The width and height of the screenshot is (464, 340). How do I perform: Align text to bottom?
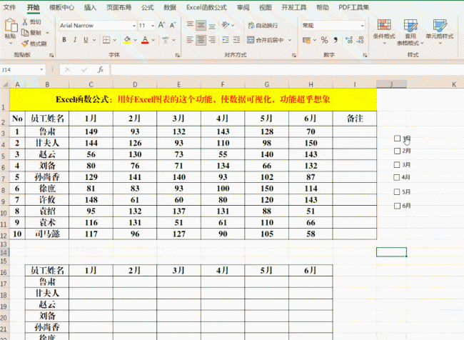pos(212,25)
